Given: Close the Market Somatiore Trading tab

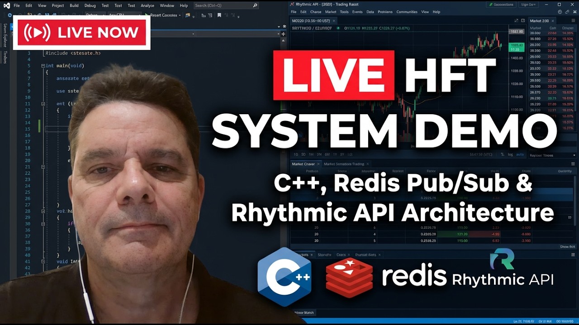Looking at the screenshot, I should [x=367, y=164].
